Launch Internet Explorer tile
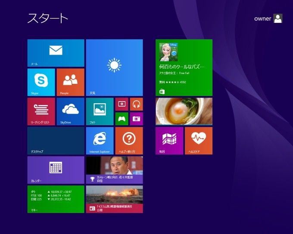Viewport: 293px width, 234px height. coord(100,141)
